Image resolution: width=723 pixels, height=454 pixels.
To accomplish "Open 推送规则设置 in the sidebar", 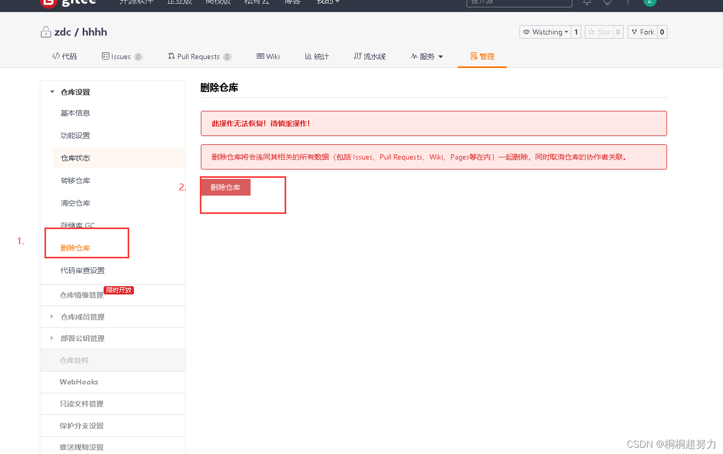I will [82, 447].
